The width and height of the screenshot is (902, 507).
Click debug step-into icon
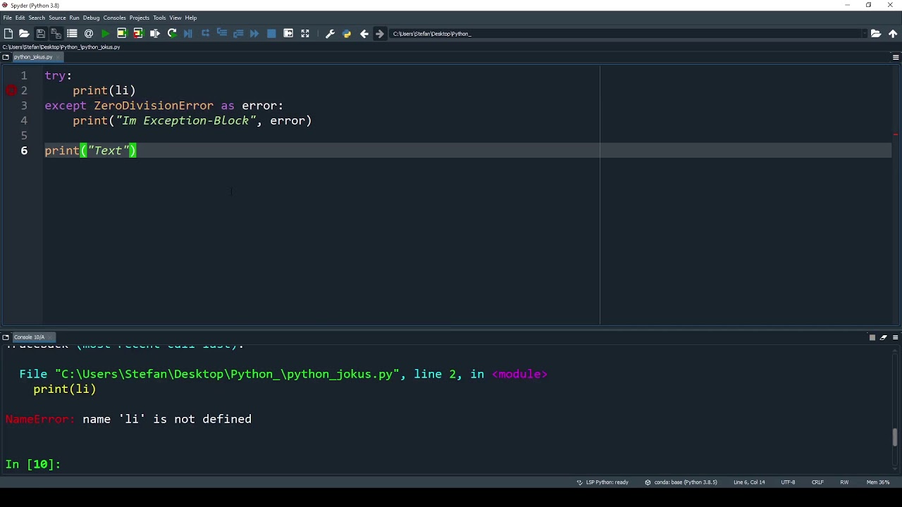[221, 33]
